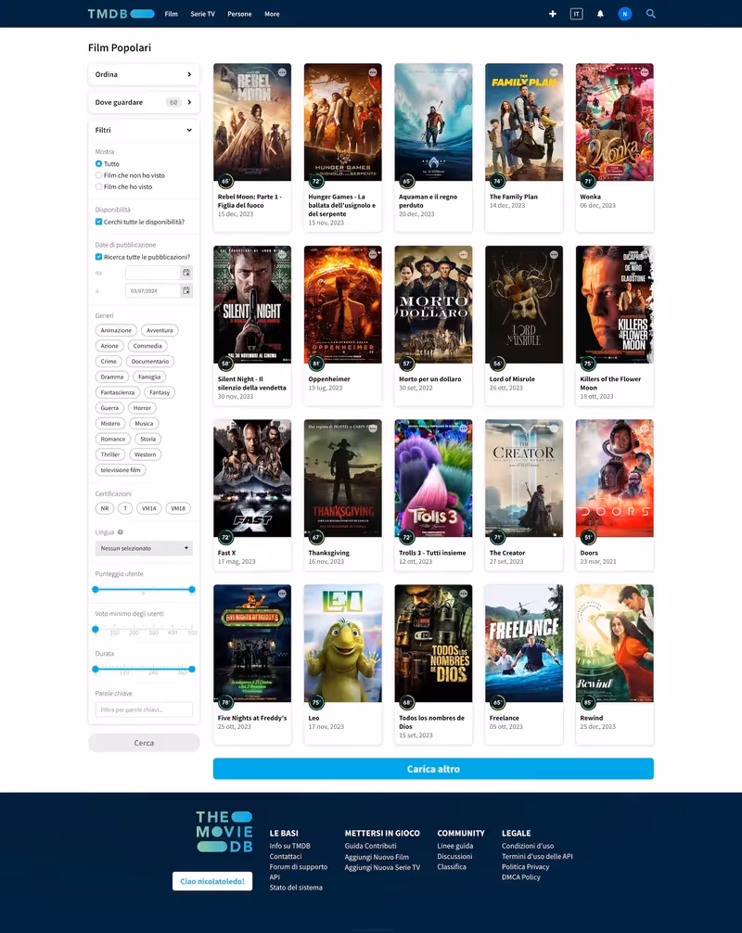Click 'Carica altro' to load more

click(433, 769)
